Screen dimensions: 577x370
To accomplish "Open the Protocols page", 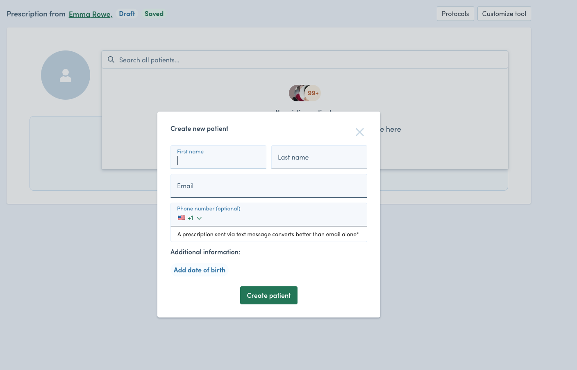I will (x=455, y=14).
